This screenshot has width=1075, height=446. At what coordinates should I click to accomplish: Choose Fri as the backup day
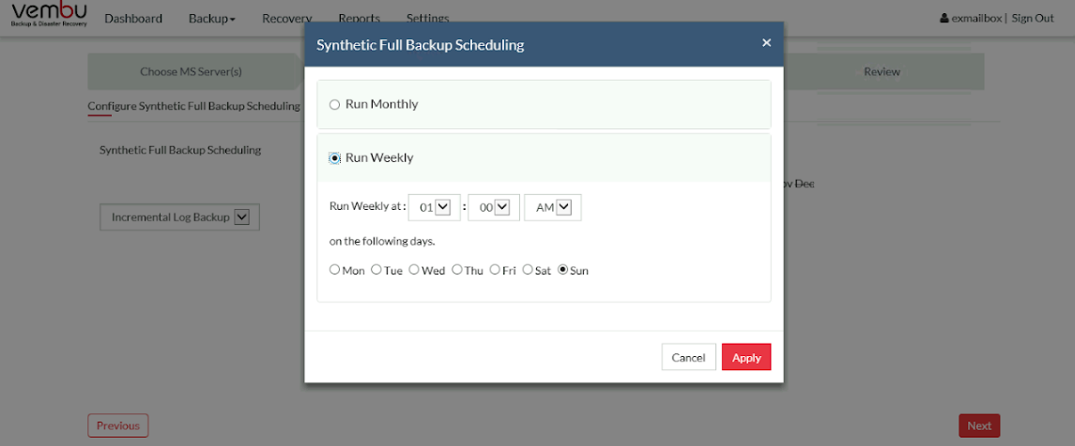[495, 270]
